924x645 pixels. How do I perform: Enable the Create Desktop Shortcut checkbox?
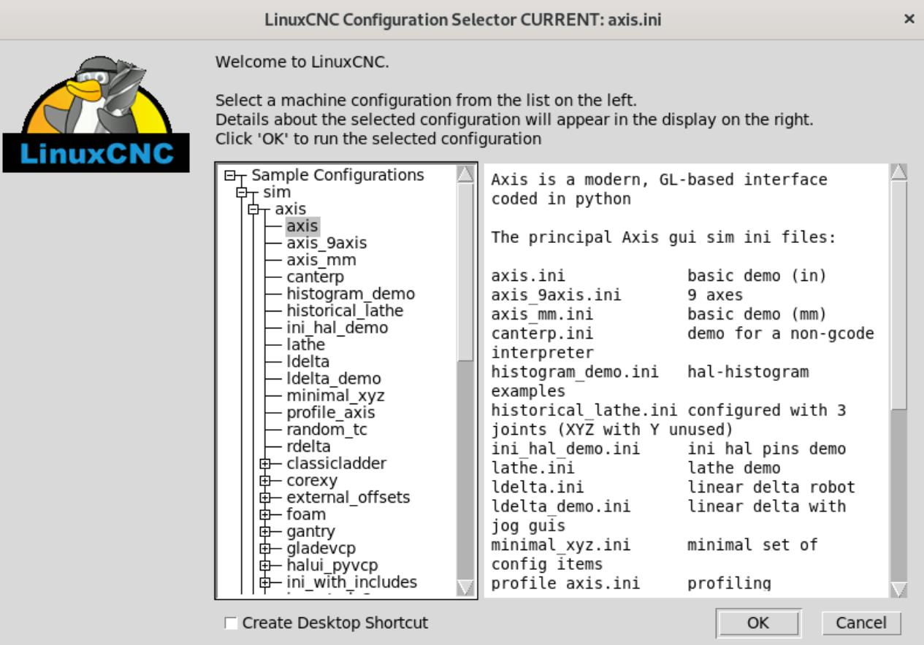pyautogui.click(x=231, y=623)
